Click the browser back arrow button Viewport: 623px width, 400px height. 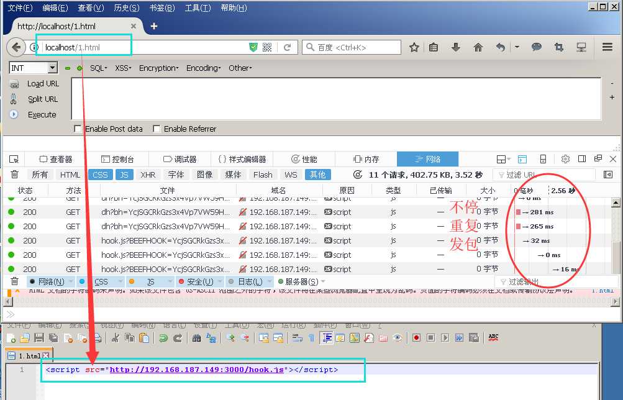coord(16,47)
